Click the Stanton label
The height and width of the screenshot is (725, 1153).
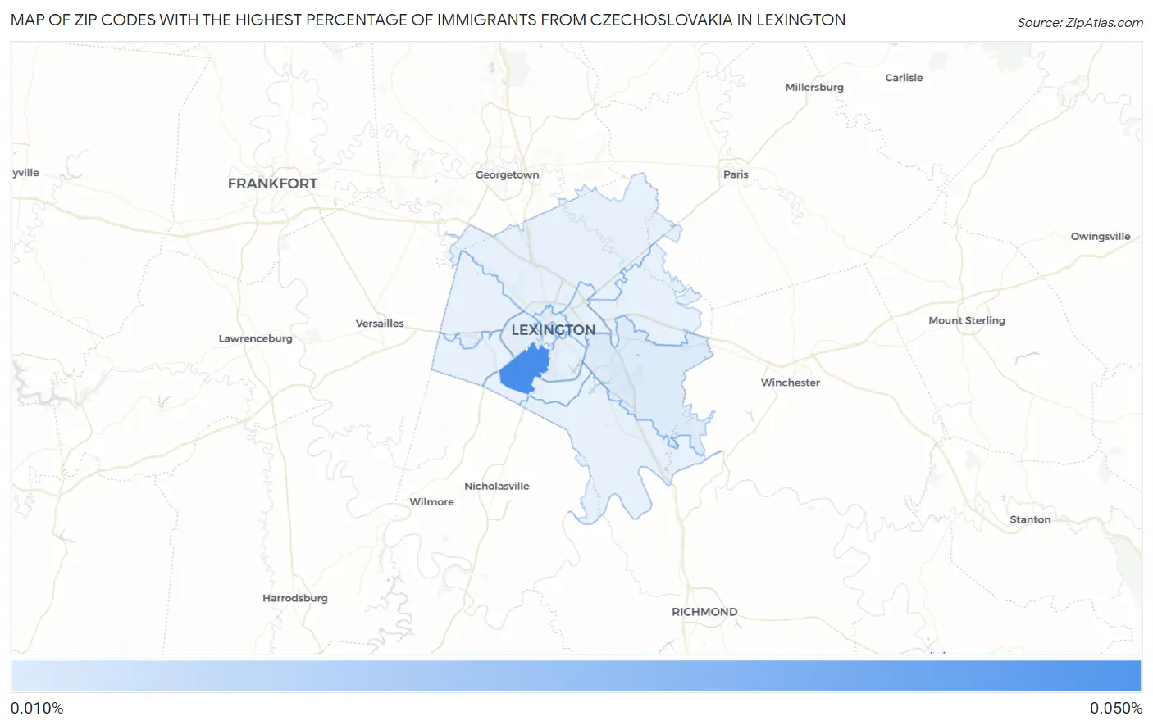[x=1030, y=519]
